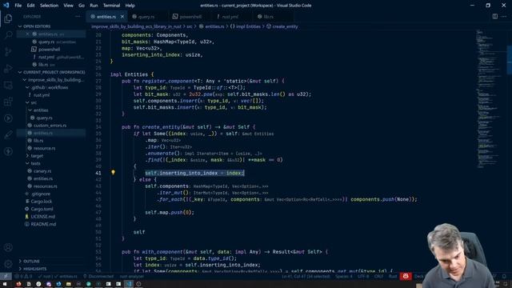Collapse the tests folder

[35, 163]
